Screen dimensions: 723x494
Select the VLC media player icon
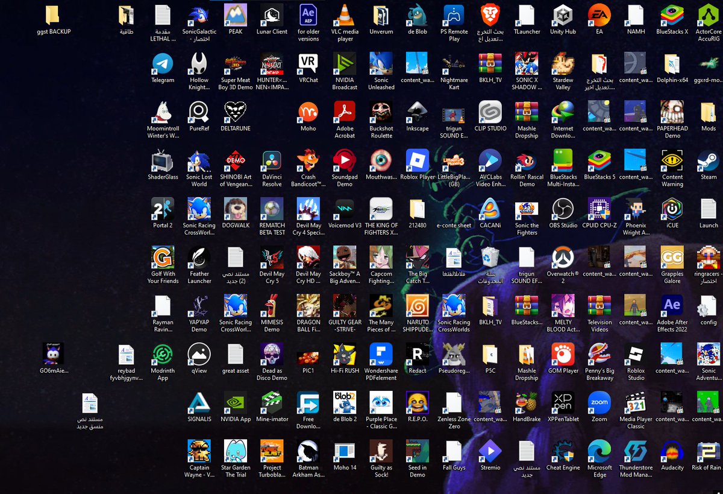pos(345,15)
